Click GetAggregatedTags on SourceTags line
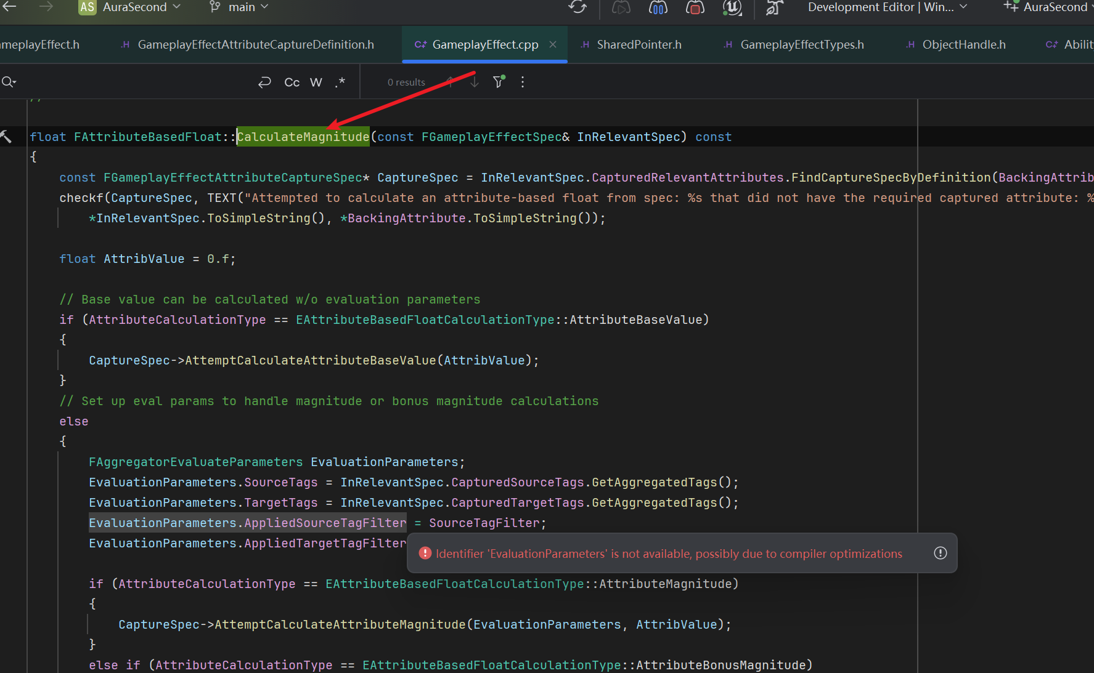The image size is (1094, 673). tap(655, 482)
